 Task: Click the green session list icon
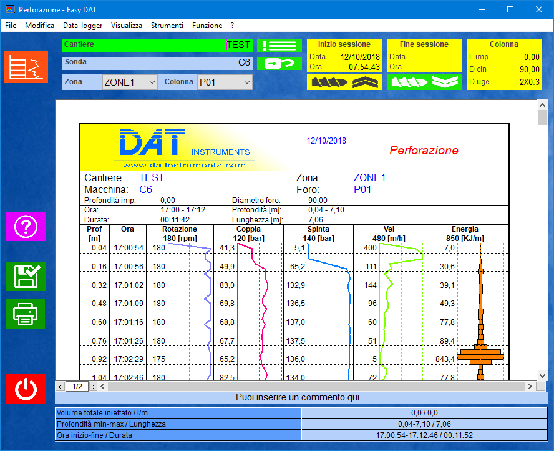click(279, 46)
